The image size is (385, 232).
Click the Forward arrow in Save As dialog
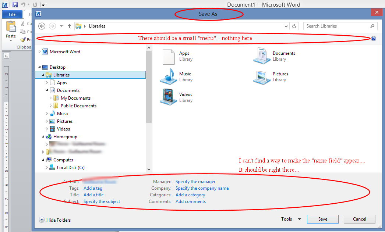pos(52,26)
